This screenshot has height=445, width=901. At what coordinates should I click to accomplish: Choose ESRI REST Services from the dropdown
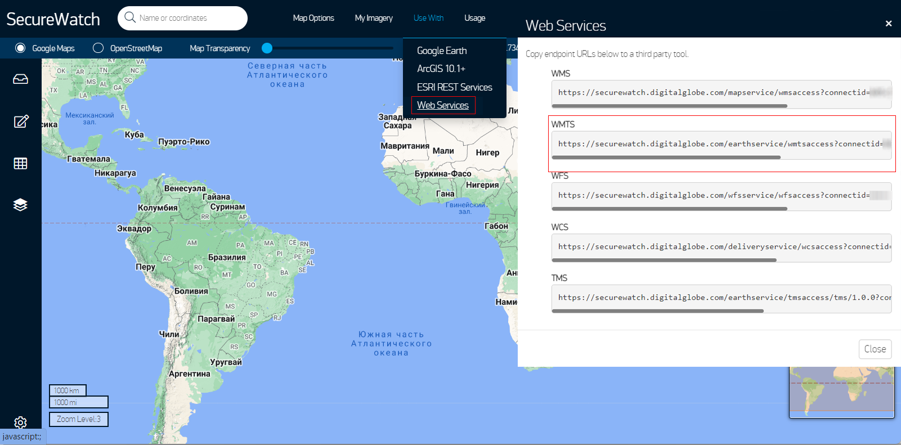tap(455, 87)
